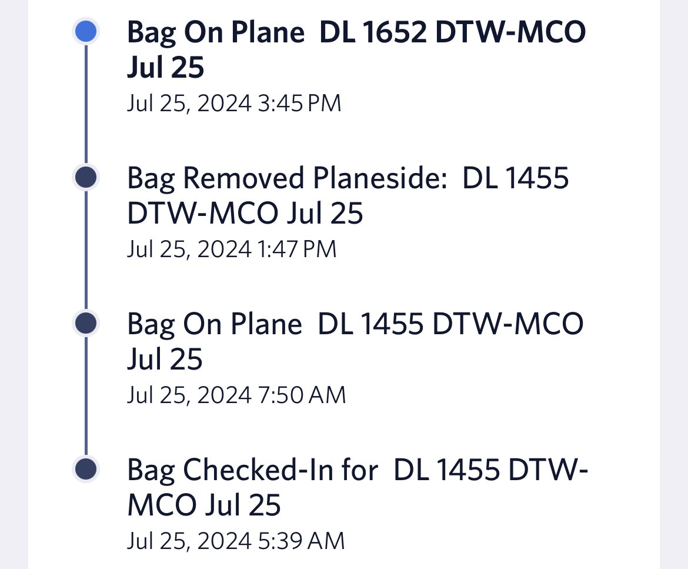Click the Jul 25, 2024 1:47 PM timestamp
The height and width of the screenshot is (569, 688).
[232, 249]
